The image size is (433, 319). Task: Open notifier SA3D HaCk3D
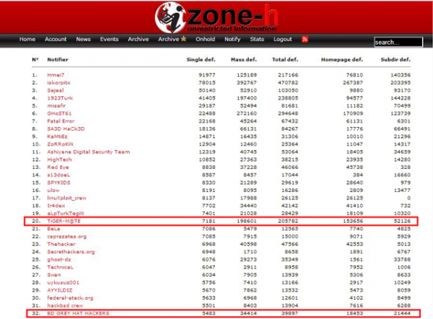point(66,129)
